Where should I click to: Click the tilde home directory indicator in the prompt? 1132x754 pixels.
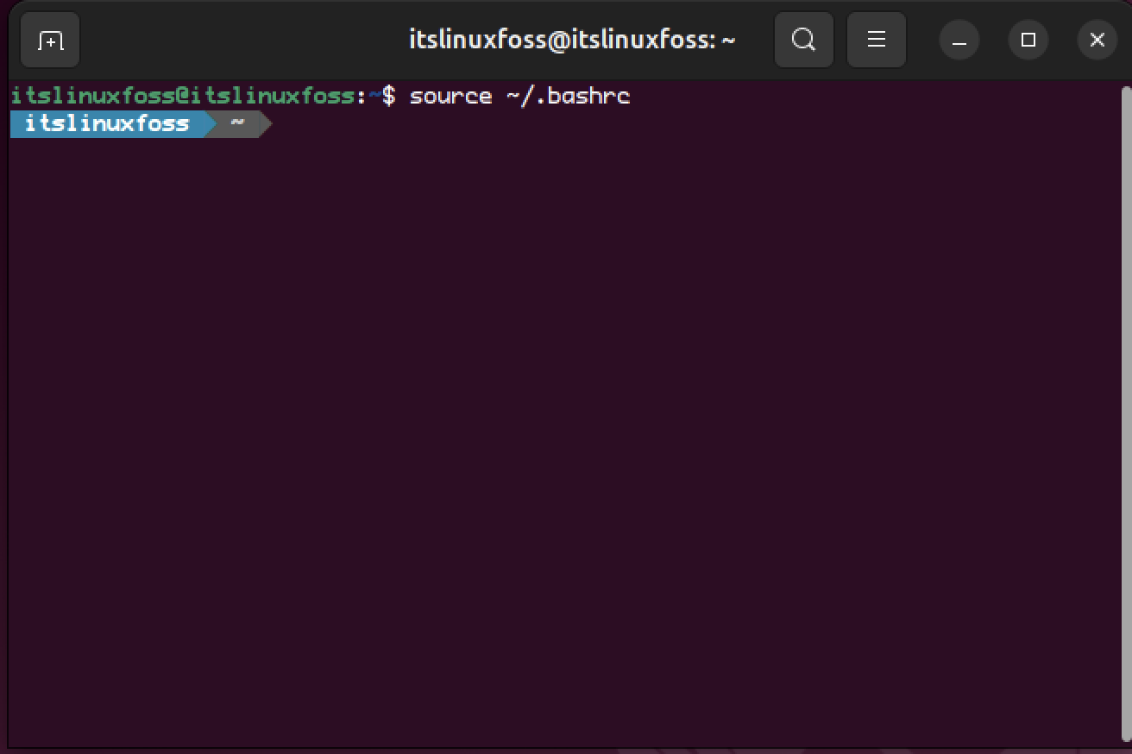tap(235, 123)
